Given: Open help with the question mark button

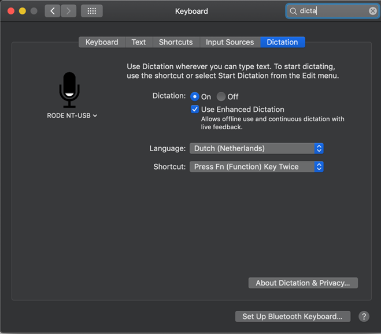Looking at the screenshot, I should pyautogui.click(x=364, y=316).
